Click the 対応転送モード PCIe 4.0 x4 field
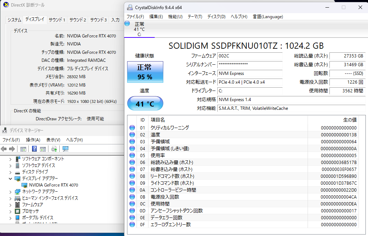The height and width of the screenshot is (236, 368). pos(250,82)
